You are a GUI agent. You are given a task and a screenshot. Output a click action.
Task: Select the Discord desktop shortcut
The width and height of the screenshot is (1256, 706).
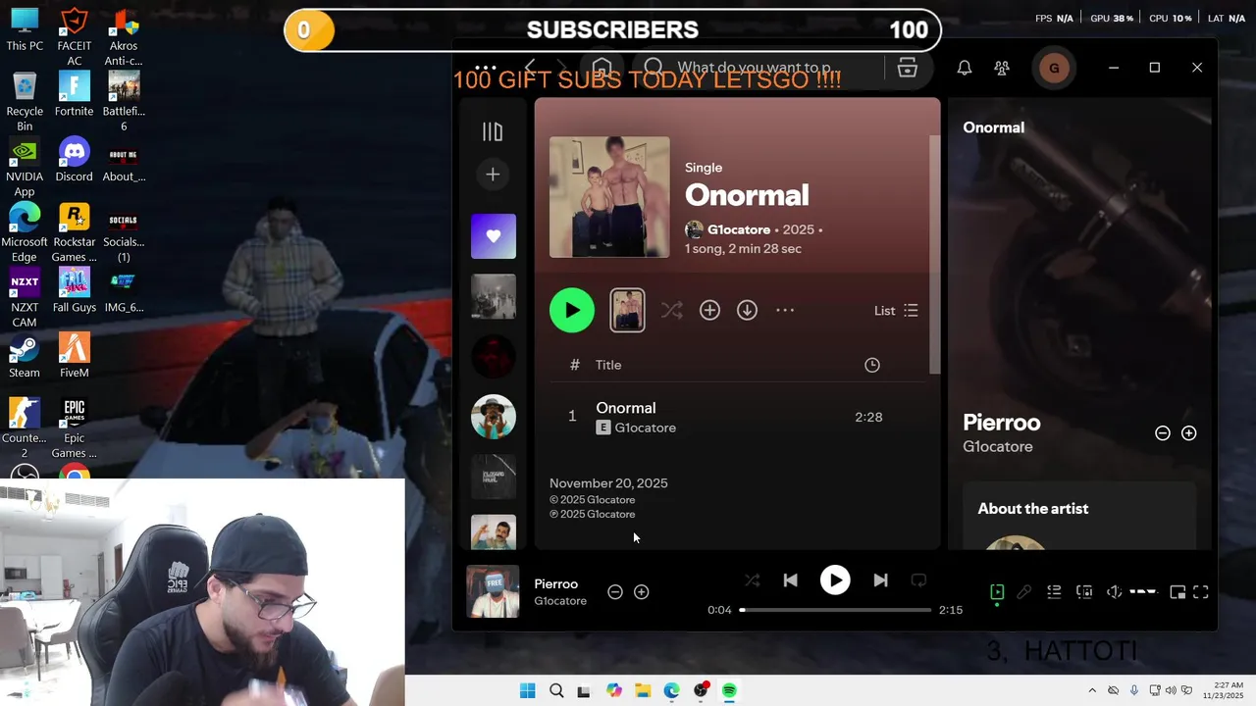tap(74, 160)
